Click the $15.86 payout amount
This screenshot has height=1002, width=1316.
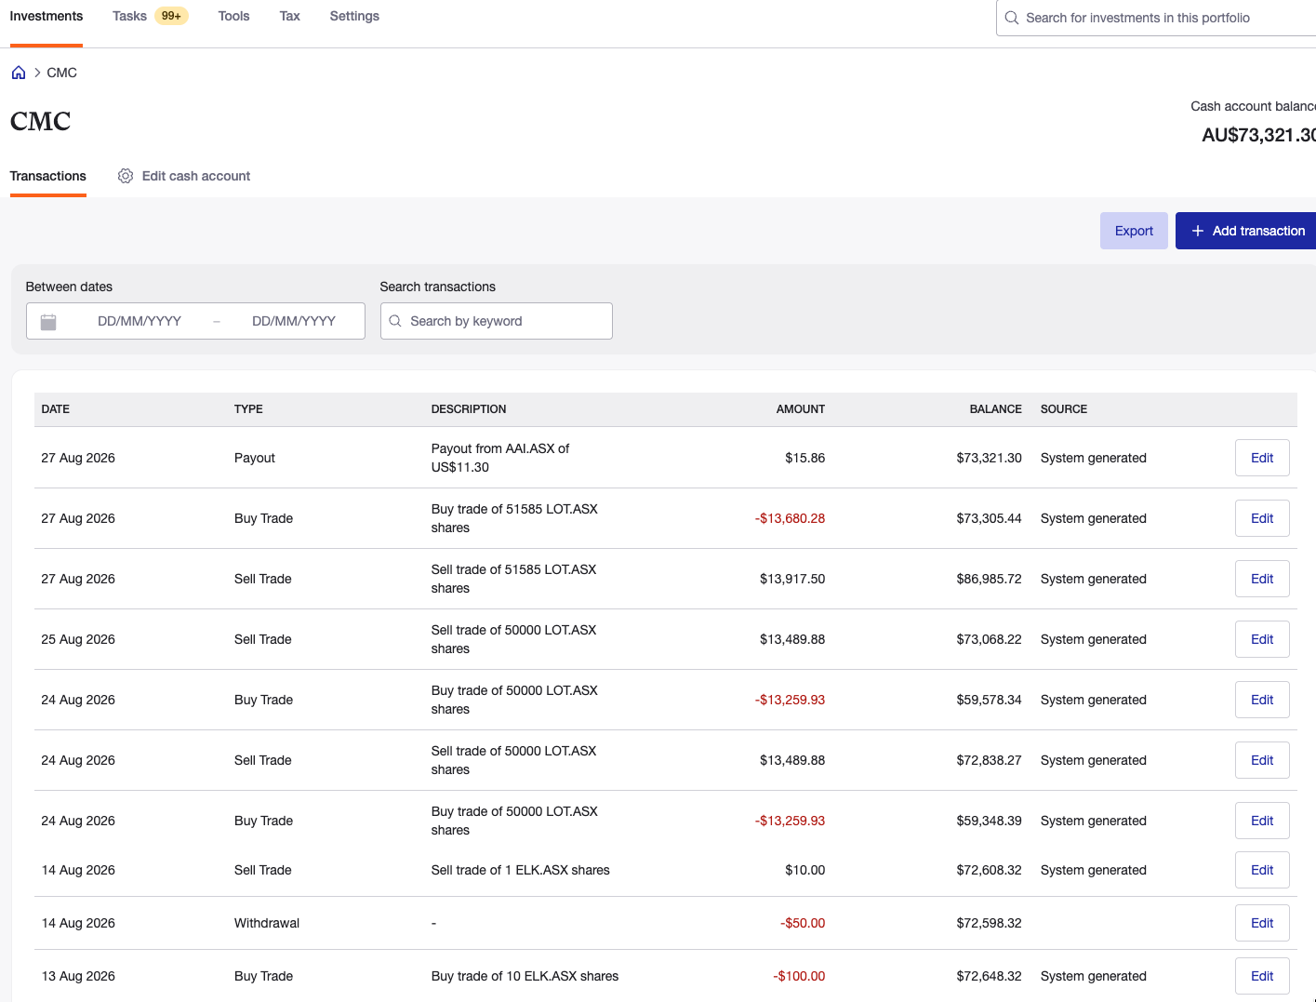805,458
